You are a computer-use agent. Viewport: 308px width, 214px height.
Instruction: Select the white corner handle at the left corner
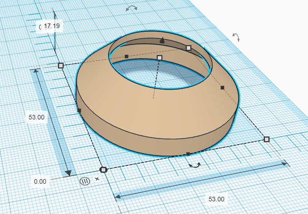61,66
